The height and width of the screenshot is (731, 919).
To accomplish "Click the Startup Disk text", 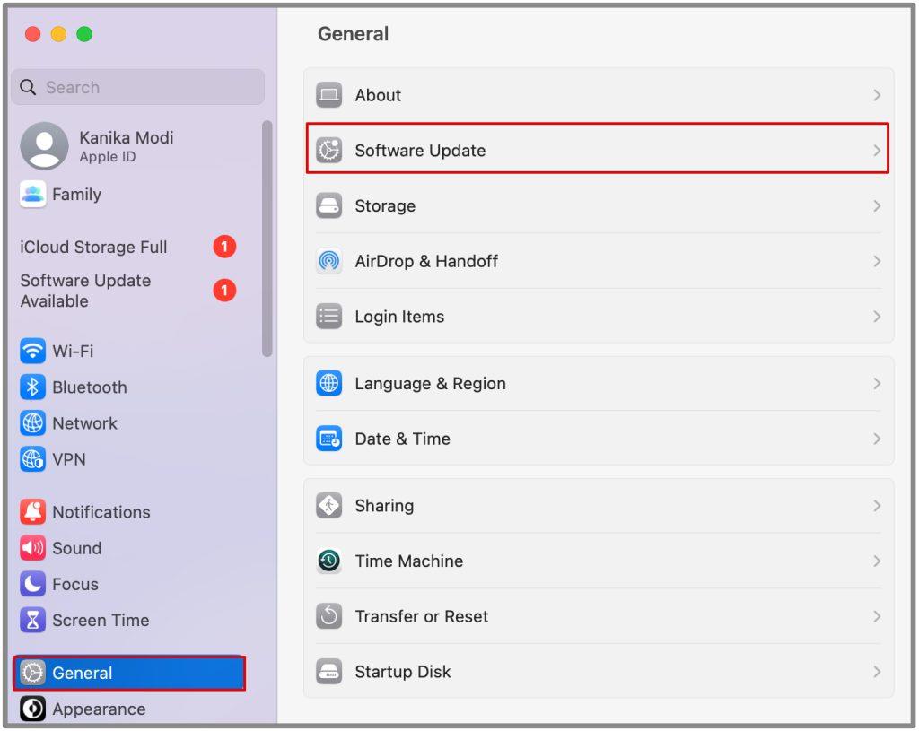I will point(403,672).
